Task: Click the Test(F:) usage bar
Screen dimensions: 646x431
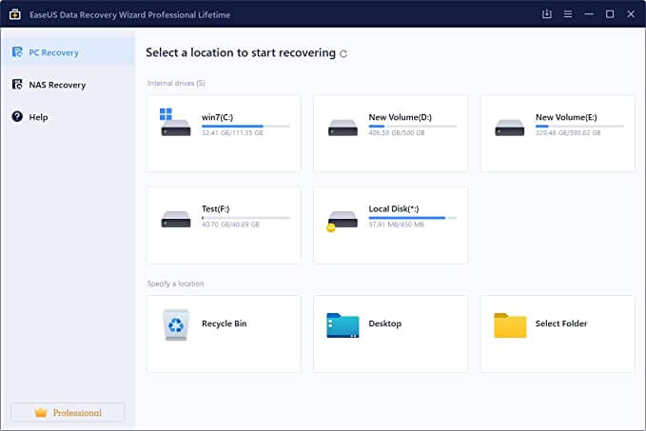Action: pyautogui.click(x=245, y=218)
